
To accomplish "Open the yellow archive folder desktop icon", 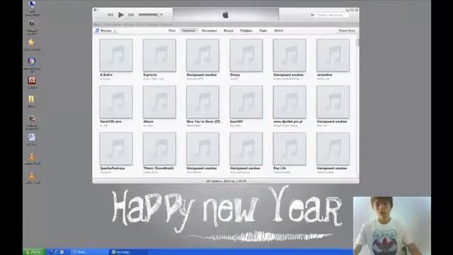I will pos(31,99).
